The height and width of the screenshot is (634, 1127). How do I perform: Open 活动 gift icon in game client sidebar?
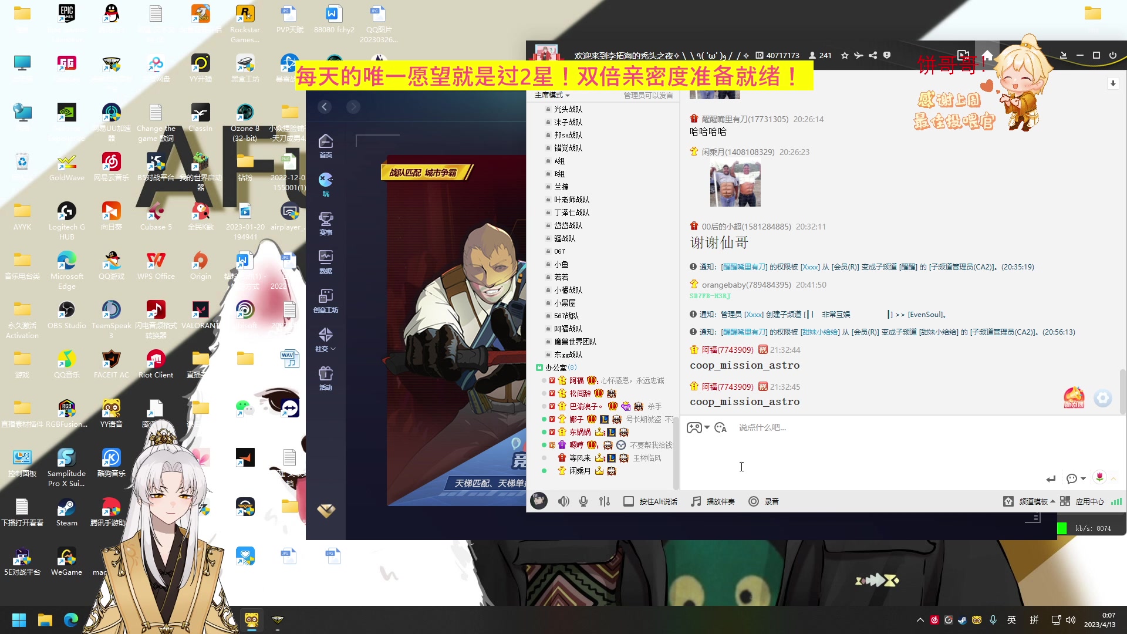(326, 378)
